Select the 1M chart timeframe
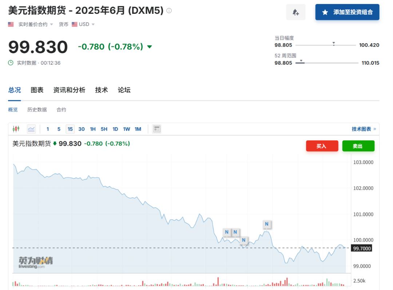393x290 pixels. point(138,129)
